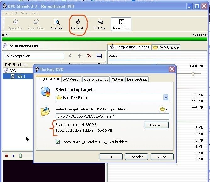
Task: Click the set start/end frames icon
Action: (x=99, y=56)
